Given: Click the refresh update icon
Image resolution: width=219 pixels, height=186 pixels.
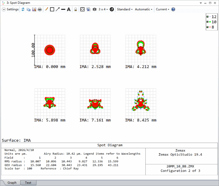Looking at the screenshot, I should [23, 9].
